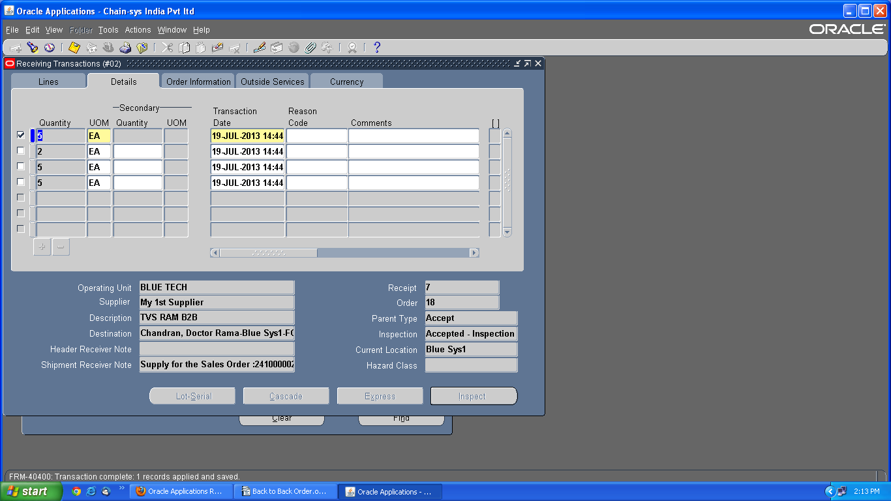Save using the yellow diskette icon

click(x=74, y=48)
